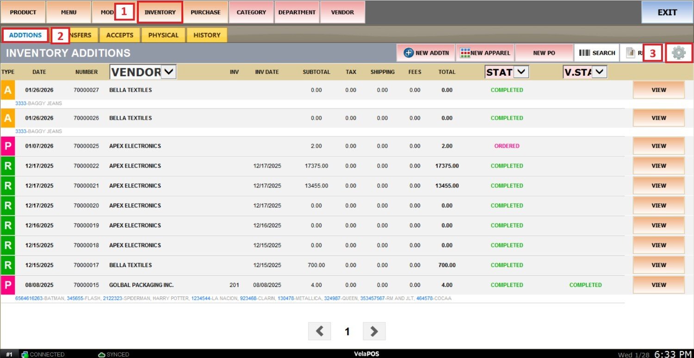
Task: Expand the Vendor filter dropdown
Action: (x=168, y=72)
